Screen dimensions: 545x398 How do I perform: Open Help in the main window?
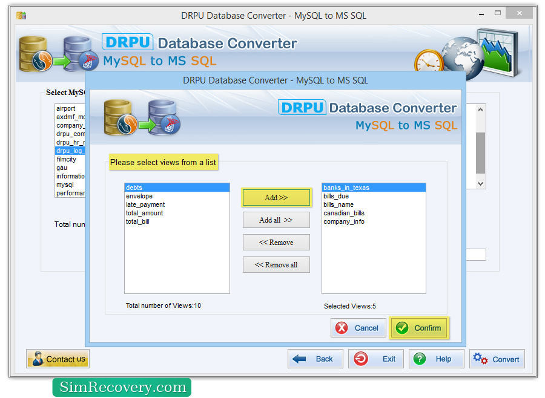coord(436,359)
